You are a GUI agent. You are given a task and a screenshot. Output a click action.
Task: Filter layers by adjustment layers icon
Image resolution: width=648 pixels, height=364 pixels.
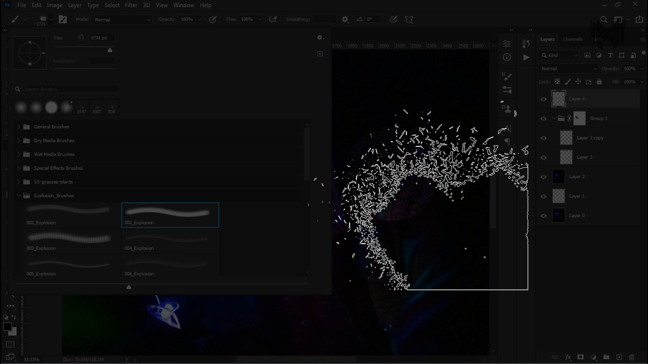click(x=599, y=55)
